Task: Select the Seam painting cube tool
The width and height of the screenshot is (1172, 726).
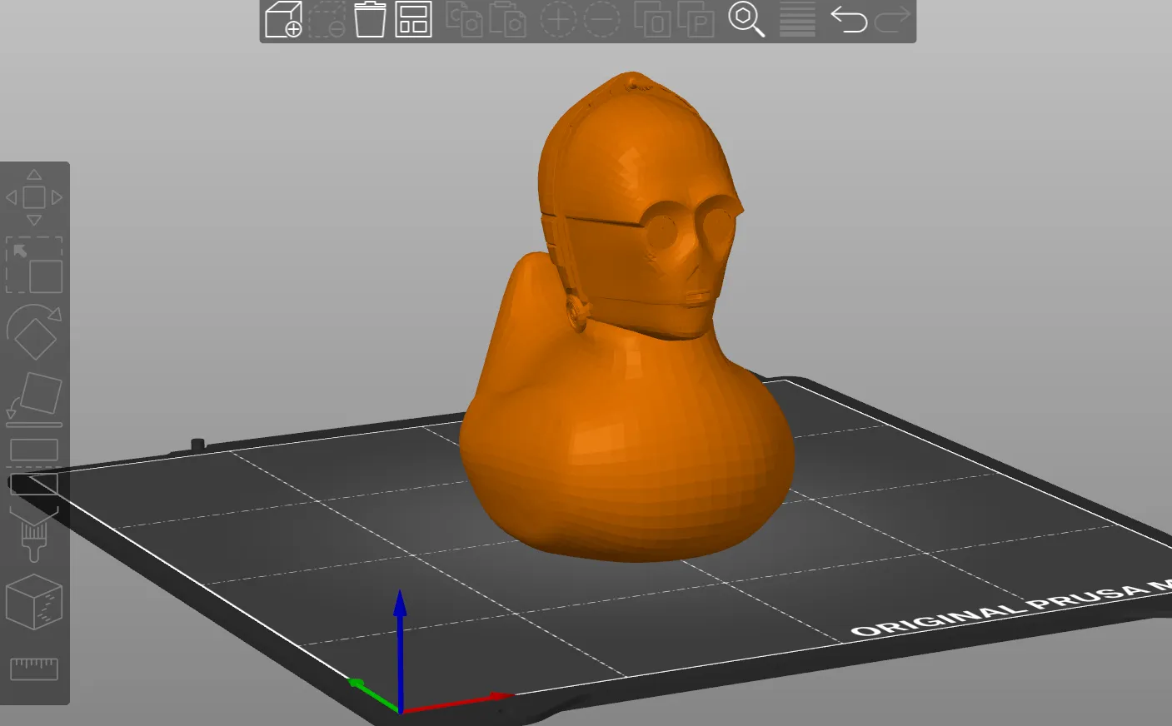Action: click(x=34, y=602)
